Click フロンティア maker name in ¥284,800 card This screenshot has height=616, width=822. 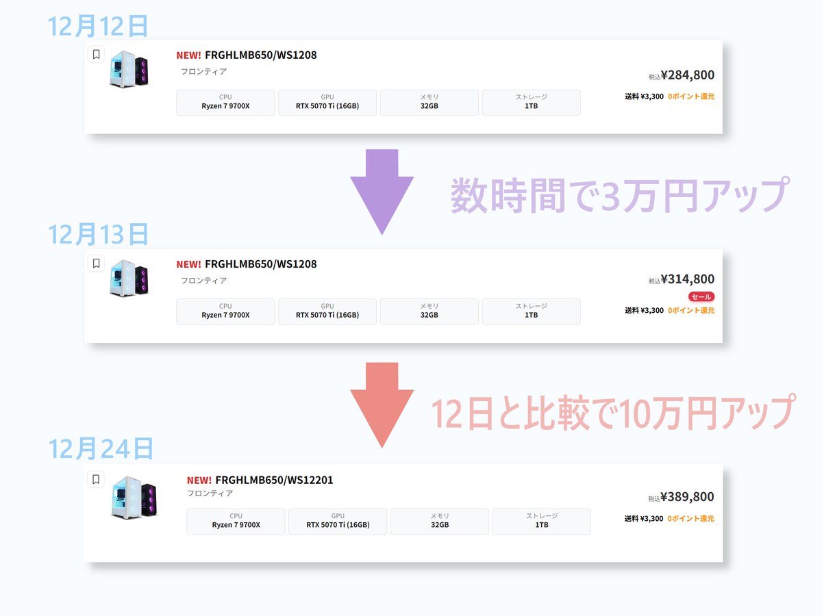click(x=203, y=72)
